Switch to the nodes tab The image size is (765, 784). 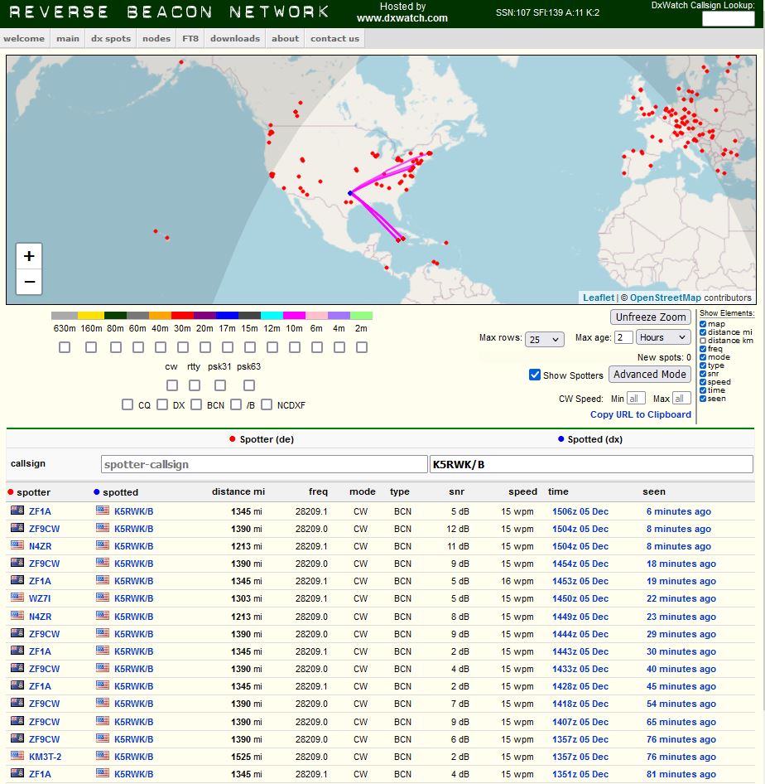pyautogui.click(x=156, y=38)
